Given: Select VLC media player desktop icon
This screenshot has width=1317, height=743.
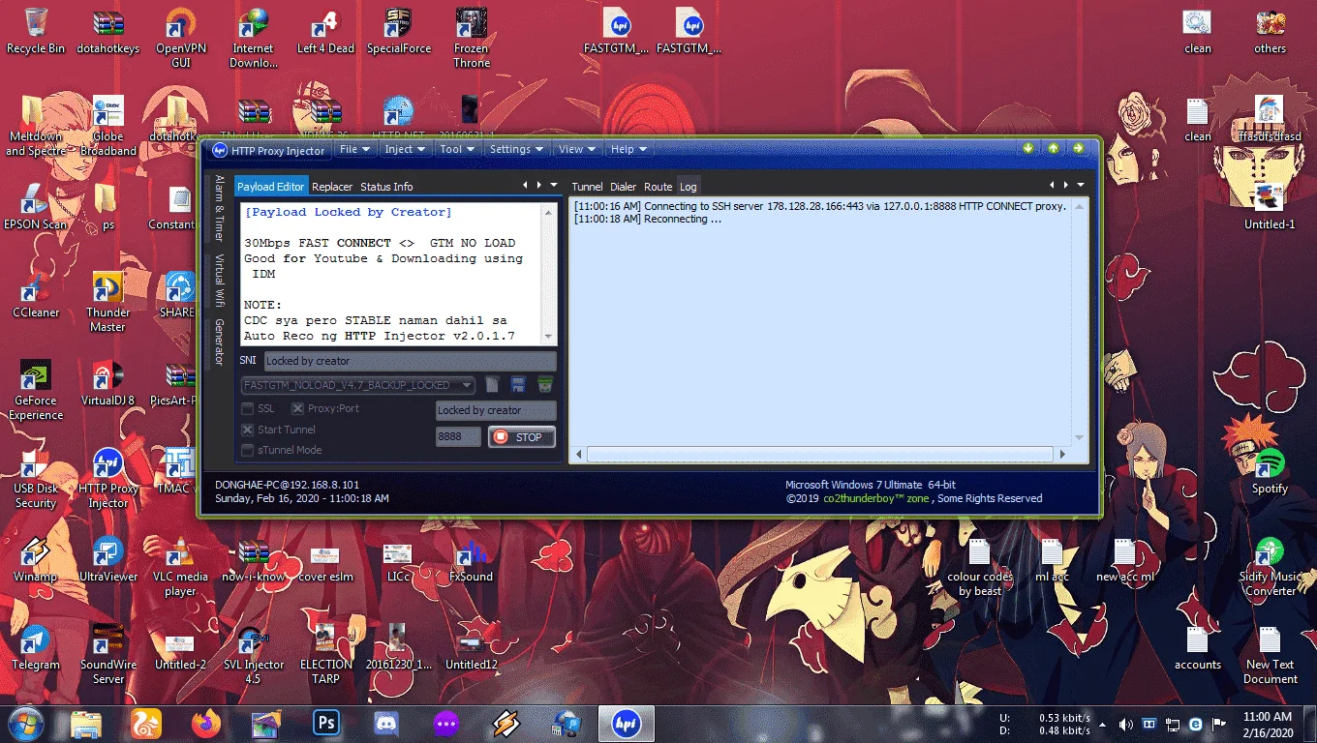Looking at the screenshot, I should coord(181,567).
